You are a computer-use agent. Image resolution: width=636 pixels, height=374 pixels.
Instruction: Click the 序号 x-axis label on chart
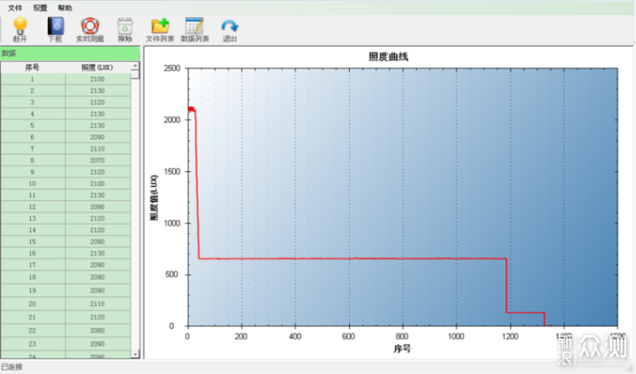pyautogui.click(x=402, y=349)
